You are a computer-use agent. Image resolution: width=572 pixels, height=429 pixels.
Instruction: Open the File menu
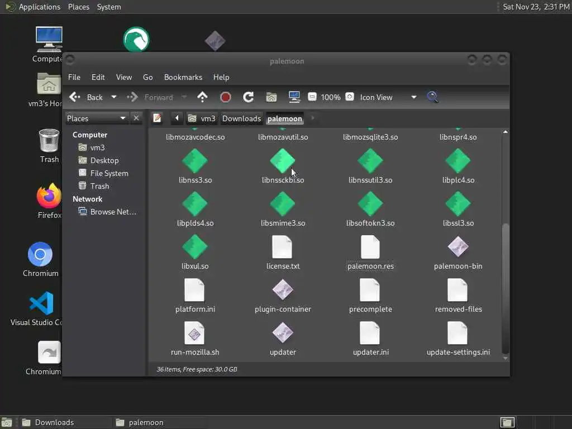tap(74, 77)
